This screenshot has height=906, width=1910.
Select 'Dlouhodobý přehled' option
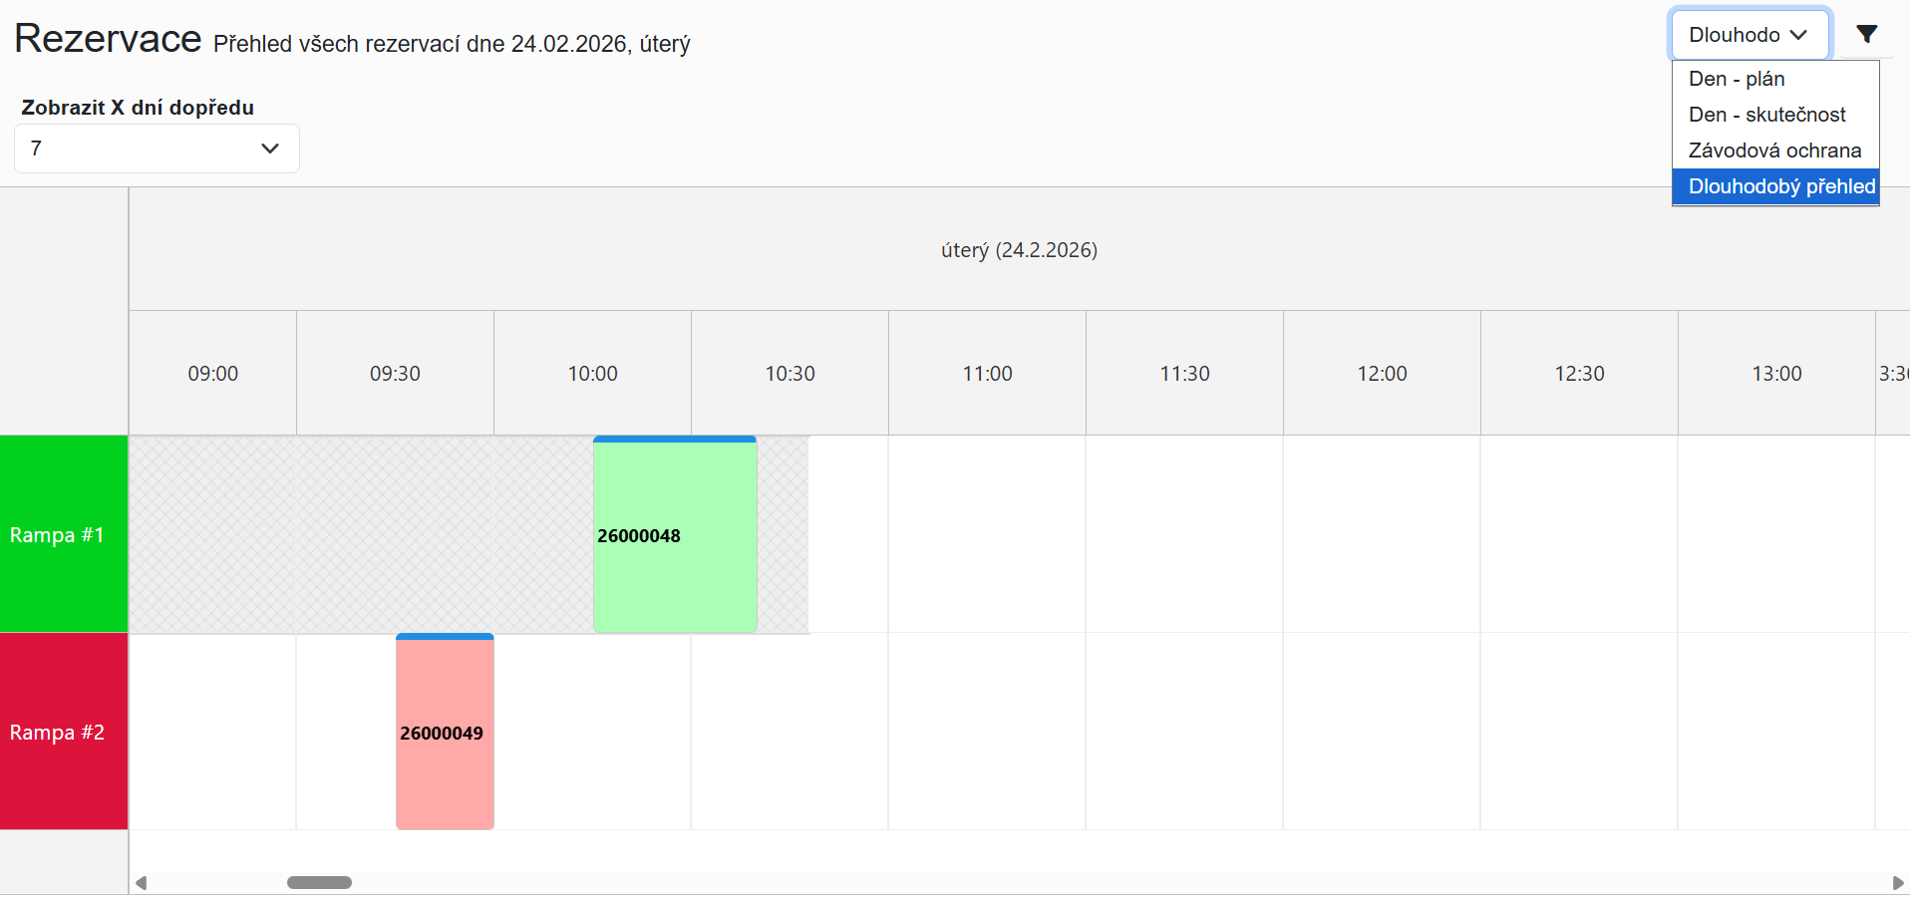click(1780, 186)
